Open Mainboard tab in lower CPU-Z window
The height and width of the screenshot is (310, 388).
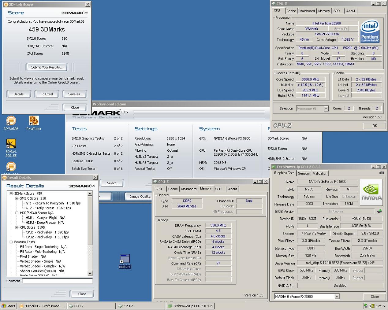click(x=189, y=189)
